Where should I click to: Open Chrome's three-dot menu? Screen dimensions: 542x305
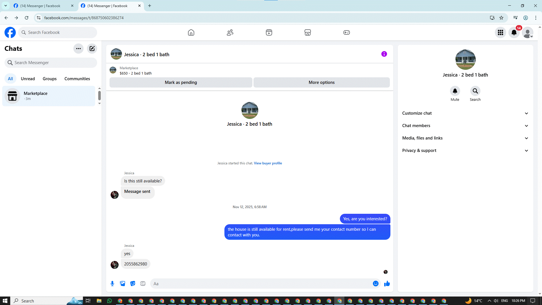click(536, 18)
